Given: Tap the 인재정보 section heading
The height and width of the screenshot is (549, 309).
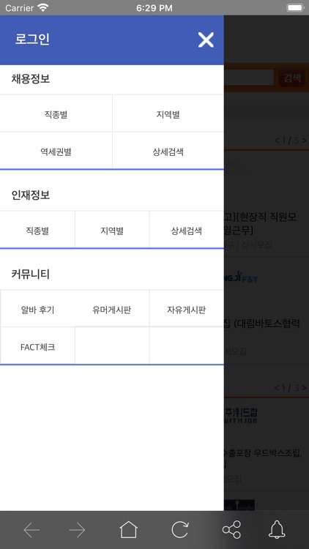Looking at the screenshot, I should point(31,195).
